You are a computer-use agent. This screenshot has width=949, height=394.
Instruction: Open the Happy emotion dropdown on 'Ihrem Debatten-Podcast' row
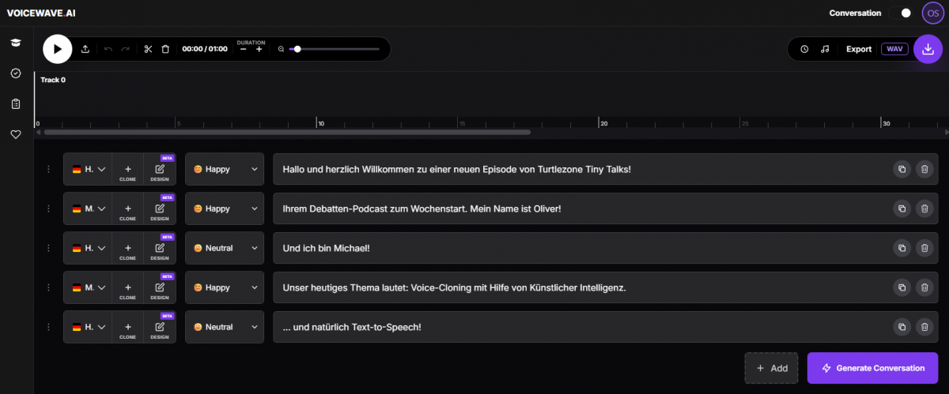click(x=225, y=208)
